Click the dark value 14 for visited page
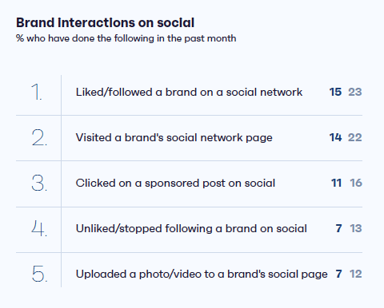The width and height of the screenshot is (384, 308). pyautogui.click(x=335, y=137)
